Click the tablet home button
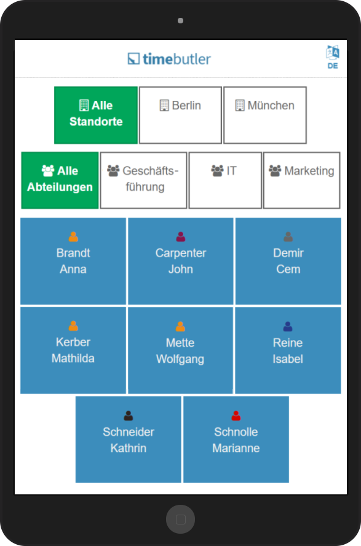The width and height of the screenshot is (361, 546). coord(180,519)
